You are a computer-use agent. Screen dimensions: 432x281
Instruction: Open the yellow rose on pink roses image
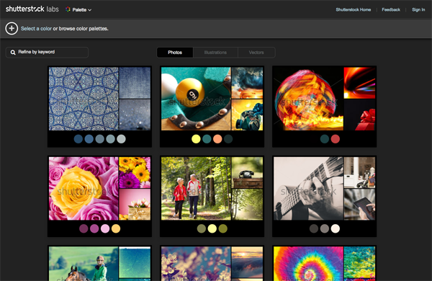click(x=84, y=189)
